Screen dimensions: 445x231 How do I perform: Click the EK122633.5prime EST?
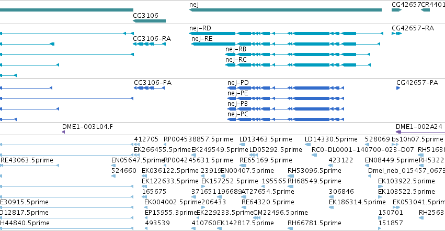170,181
